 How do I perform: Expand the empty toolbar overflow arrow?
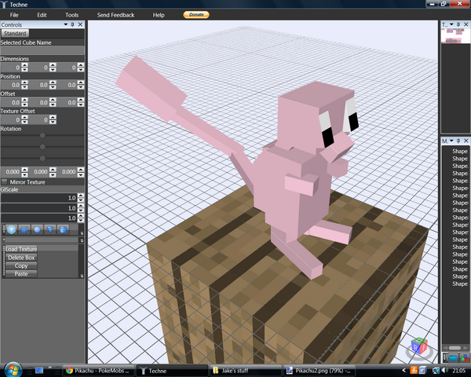[x=82, y=240]
